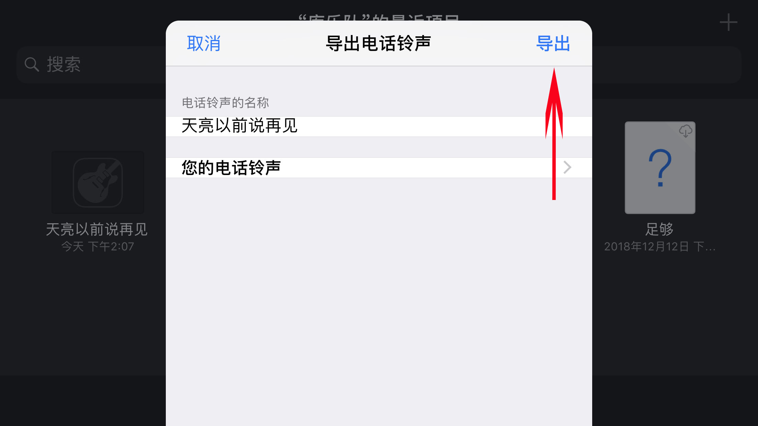Open the 足够 project thumbnail
758x426 pixels.
click(659, 167)
